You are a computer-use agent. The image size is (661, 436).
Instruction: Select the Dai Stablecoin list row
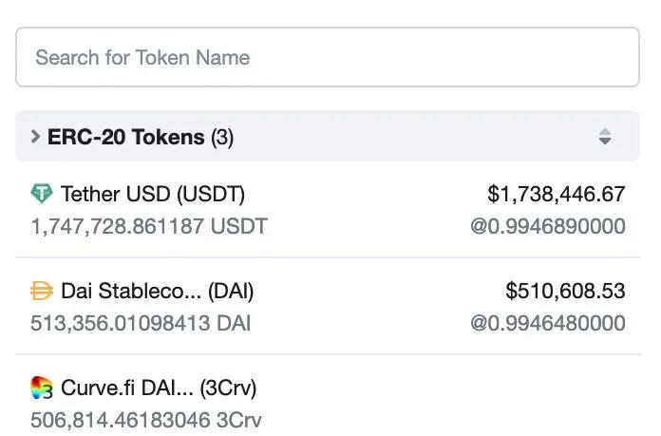point(328,306)
